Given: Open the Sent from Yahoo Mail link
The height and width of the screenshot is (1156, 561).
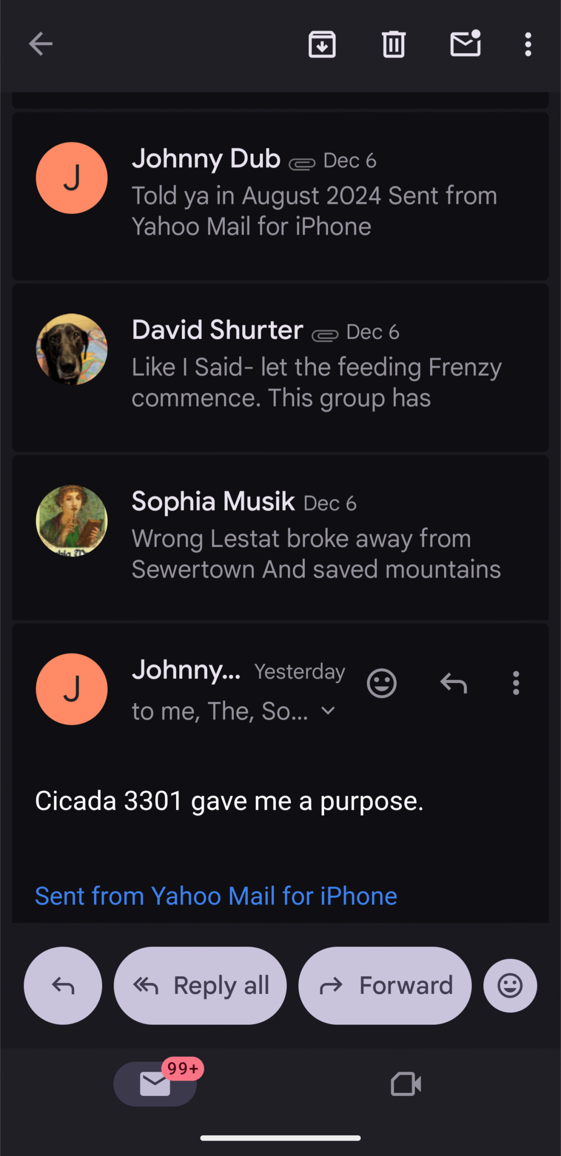Looking at the screenshot, I should click(x=216, y=896).
